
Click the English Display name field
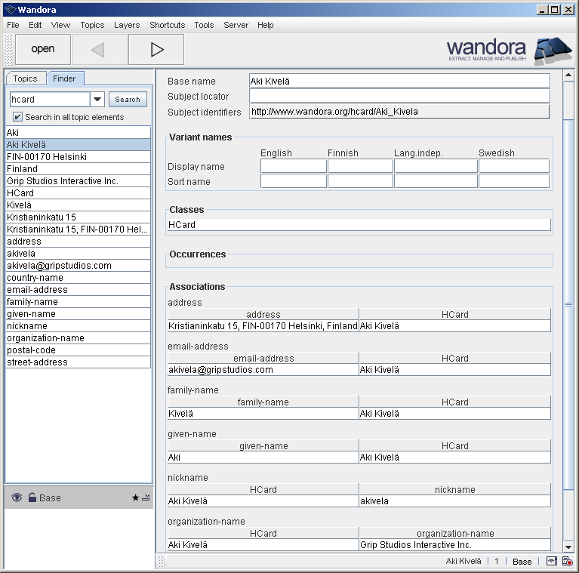coord(294,166)
